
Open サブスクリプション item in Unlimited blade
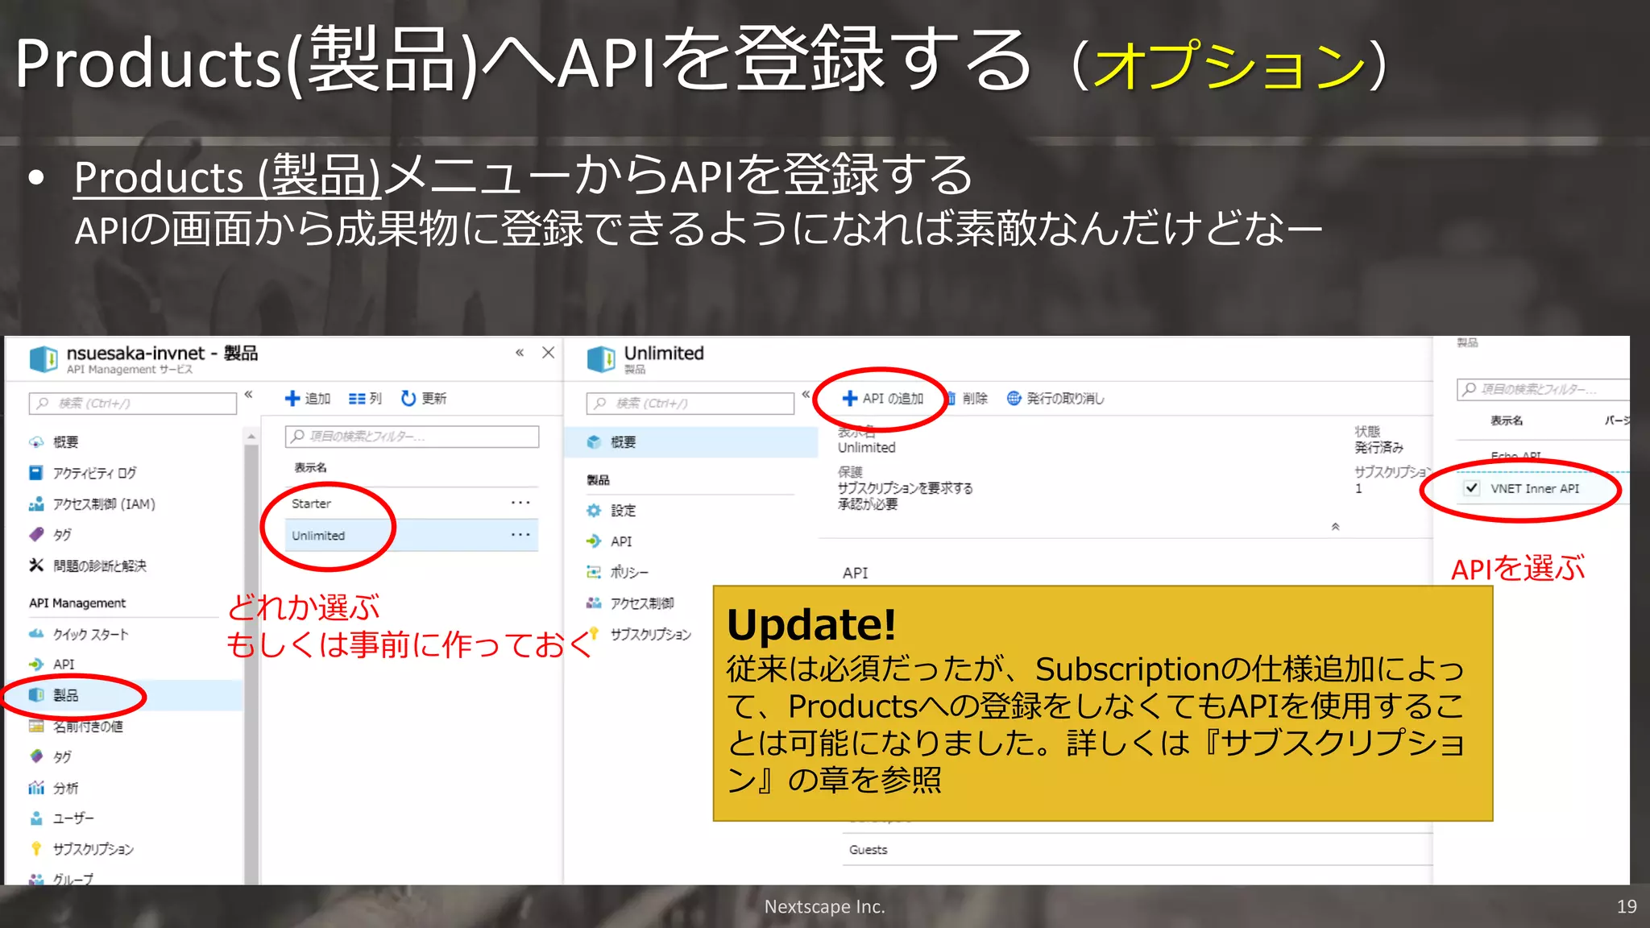(640, 634)
